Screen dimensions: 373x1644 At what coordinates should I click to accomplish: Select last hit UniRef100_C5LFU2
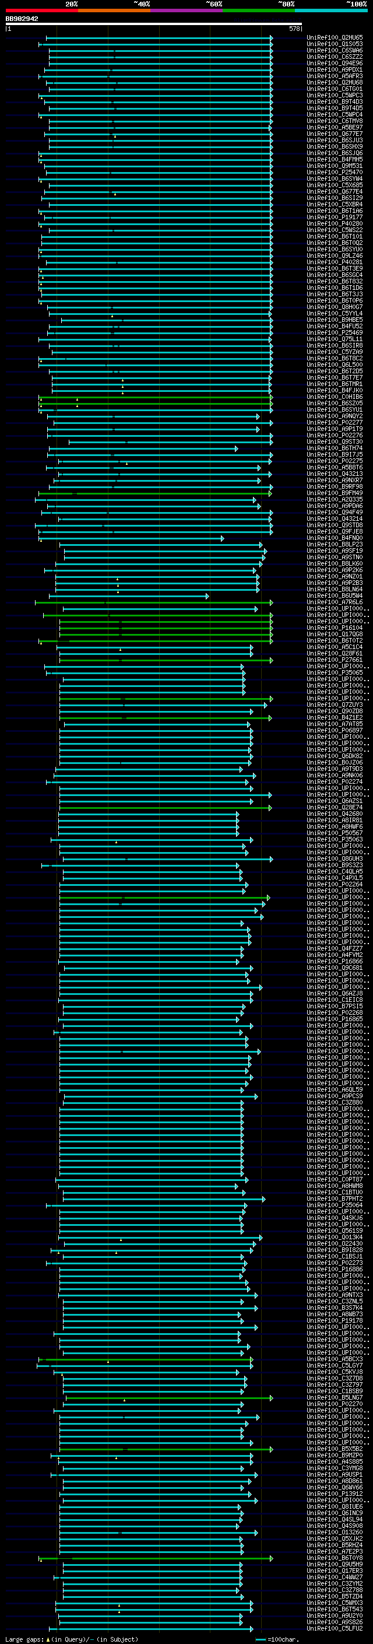(x=335, y=1629)
